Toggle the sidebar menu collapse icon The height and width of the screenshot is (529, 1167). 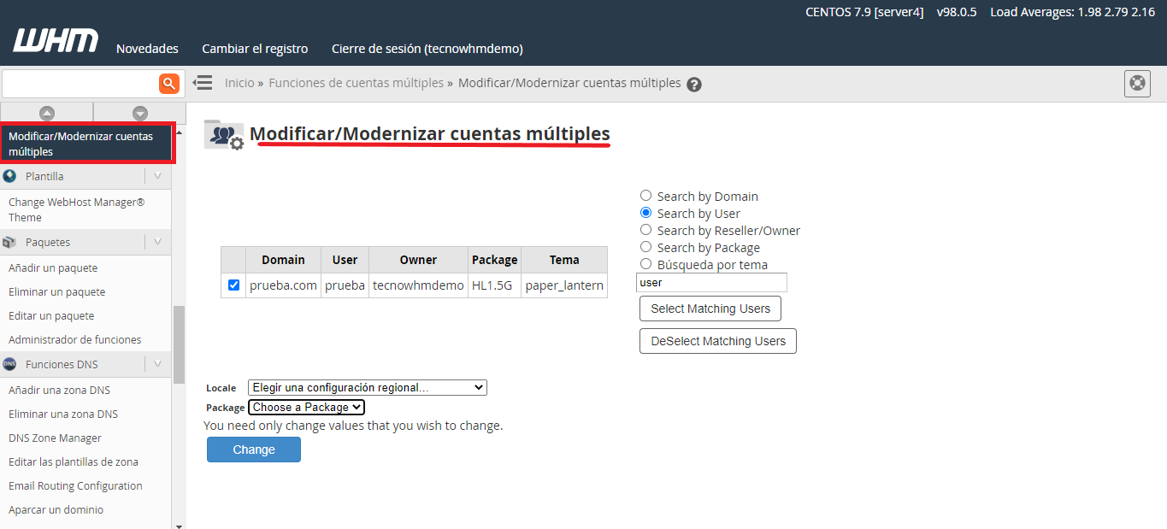[203, 83]
